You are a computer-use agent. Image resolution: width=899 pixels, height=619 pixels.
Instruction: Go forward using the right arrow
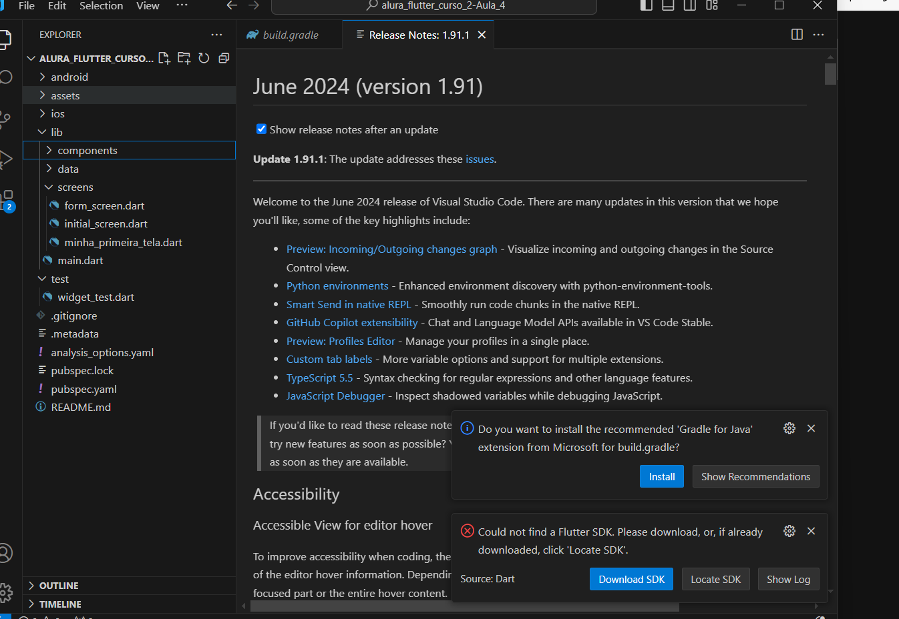(254, 5)
